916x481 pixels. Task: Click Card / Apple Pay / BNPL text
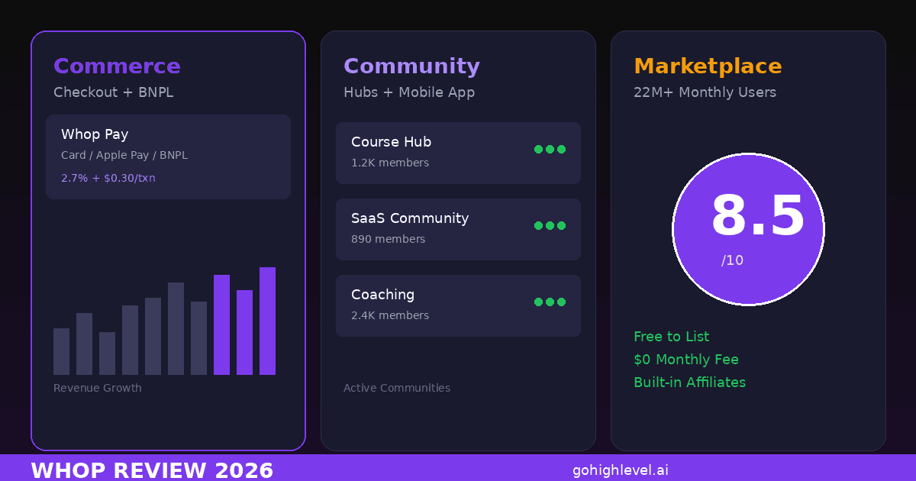[124, 155]
